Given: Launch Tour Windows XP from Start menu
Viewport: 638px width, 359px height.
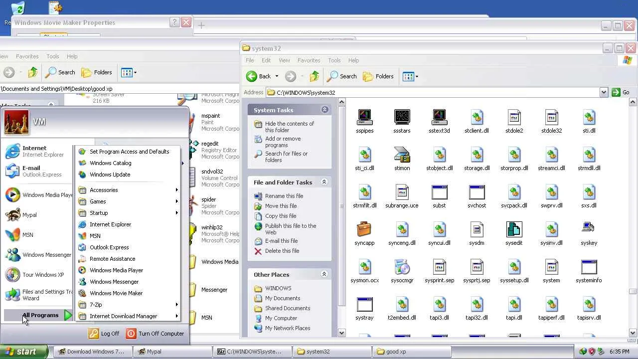Looking at the screenshot, I should (x=35, y=275).
